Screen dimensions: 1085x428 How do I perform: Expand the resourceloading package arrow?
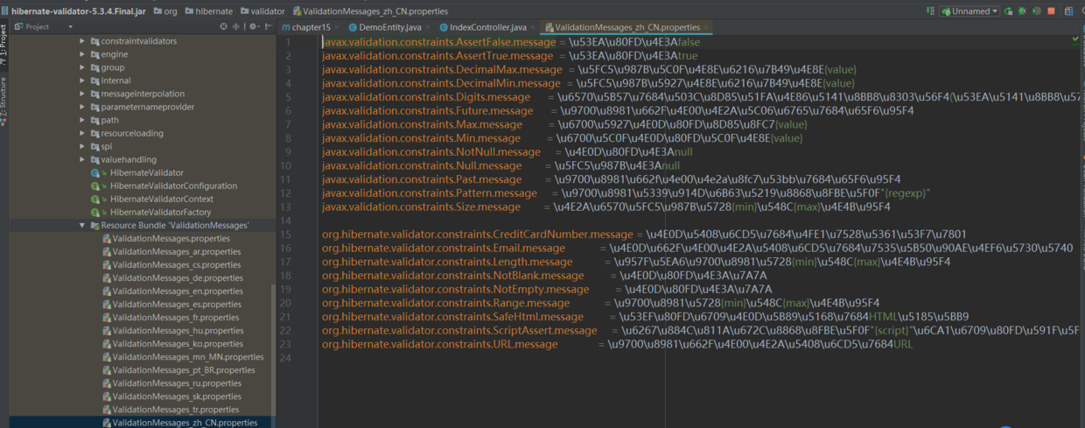[83, 133]
